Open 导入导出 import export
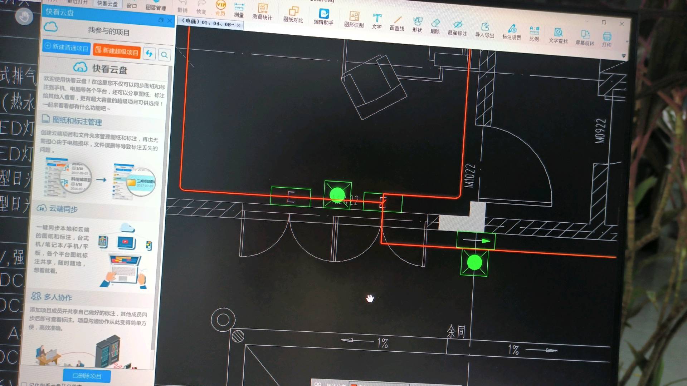The image size is (687, 386). (485, 30)
